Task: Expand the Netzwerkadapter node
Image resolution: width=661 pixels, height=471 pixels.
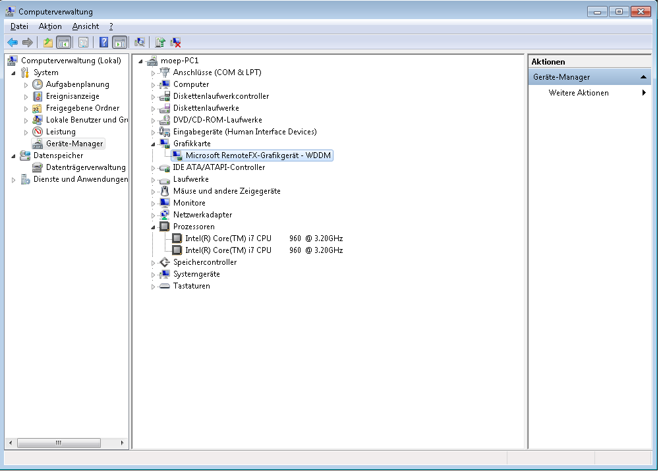Action: click(x=154, y=215)
